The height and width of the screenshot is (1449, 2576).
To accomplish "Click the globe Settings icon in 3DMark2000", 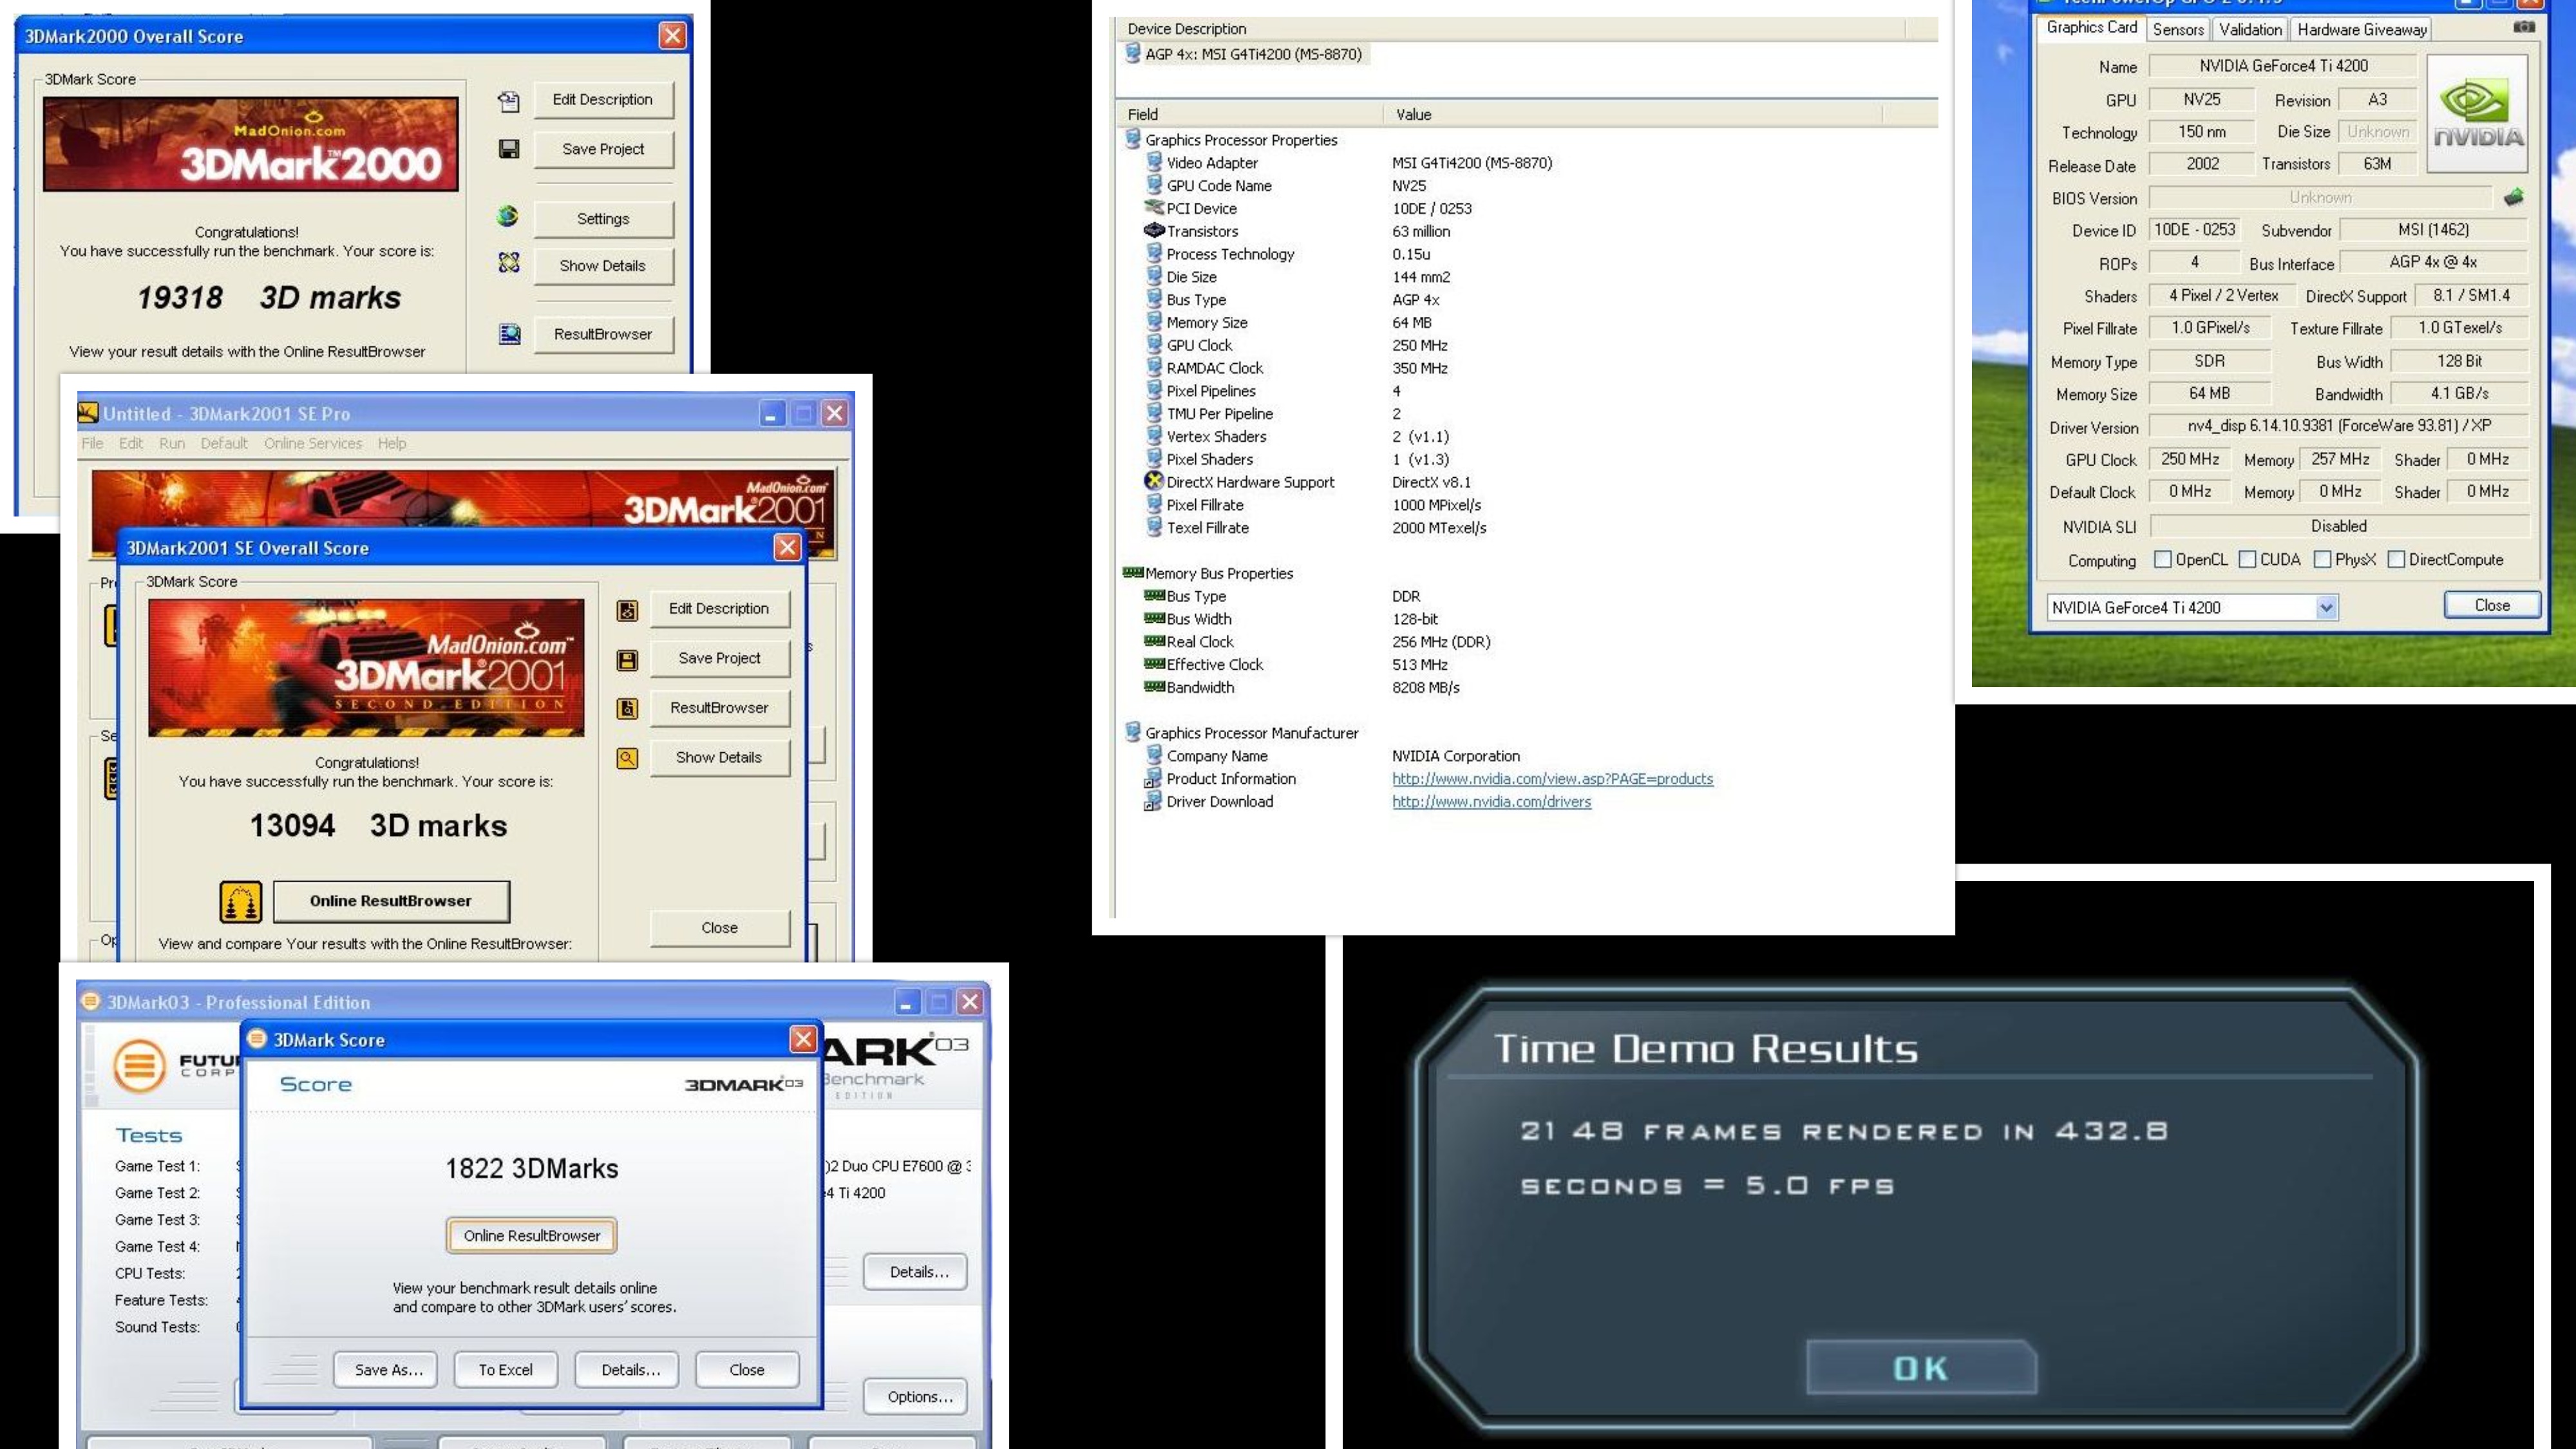I will pyautogui.click(x=508, y=216).
